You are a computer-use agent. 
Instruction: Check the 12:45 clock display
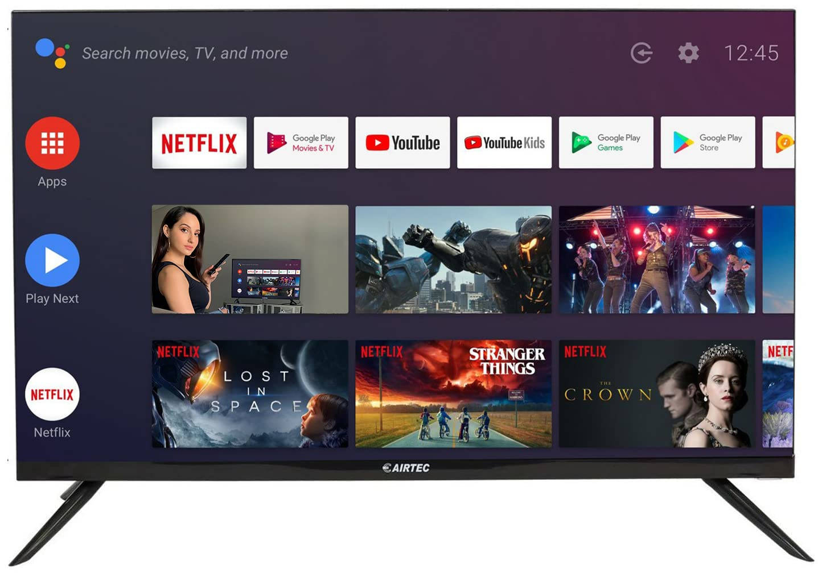tap(751, 53)
